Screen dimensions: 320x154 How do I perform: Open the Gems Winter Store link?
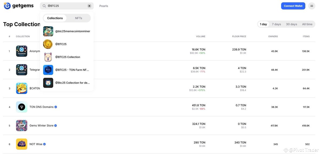click(x=41, y=125)
